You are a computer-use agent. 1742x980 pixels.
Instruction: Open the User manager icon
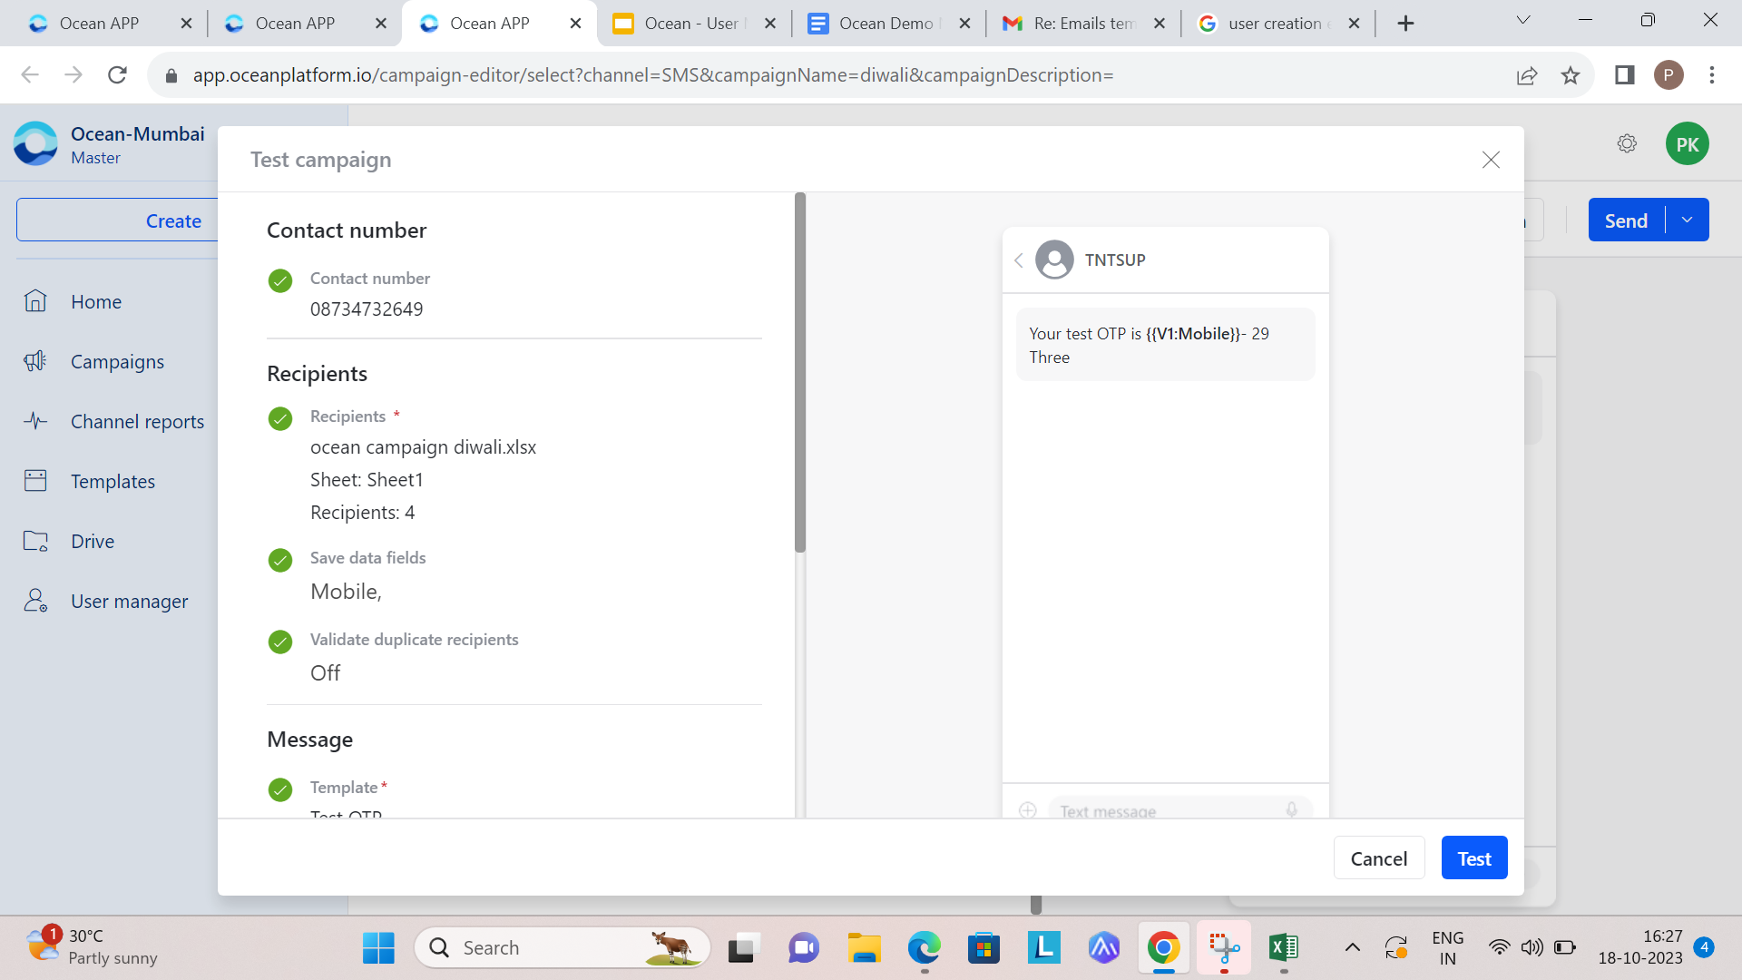point(35,601)
